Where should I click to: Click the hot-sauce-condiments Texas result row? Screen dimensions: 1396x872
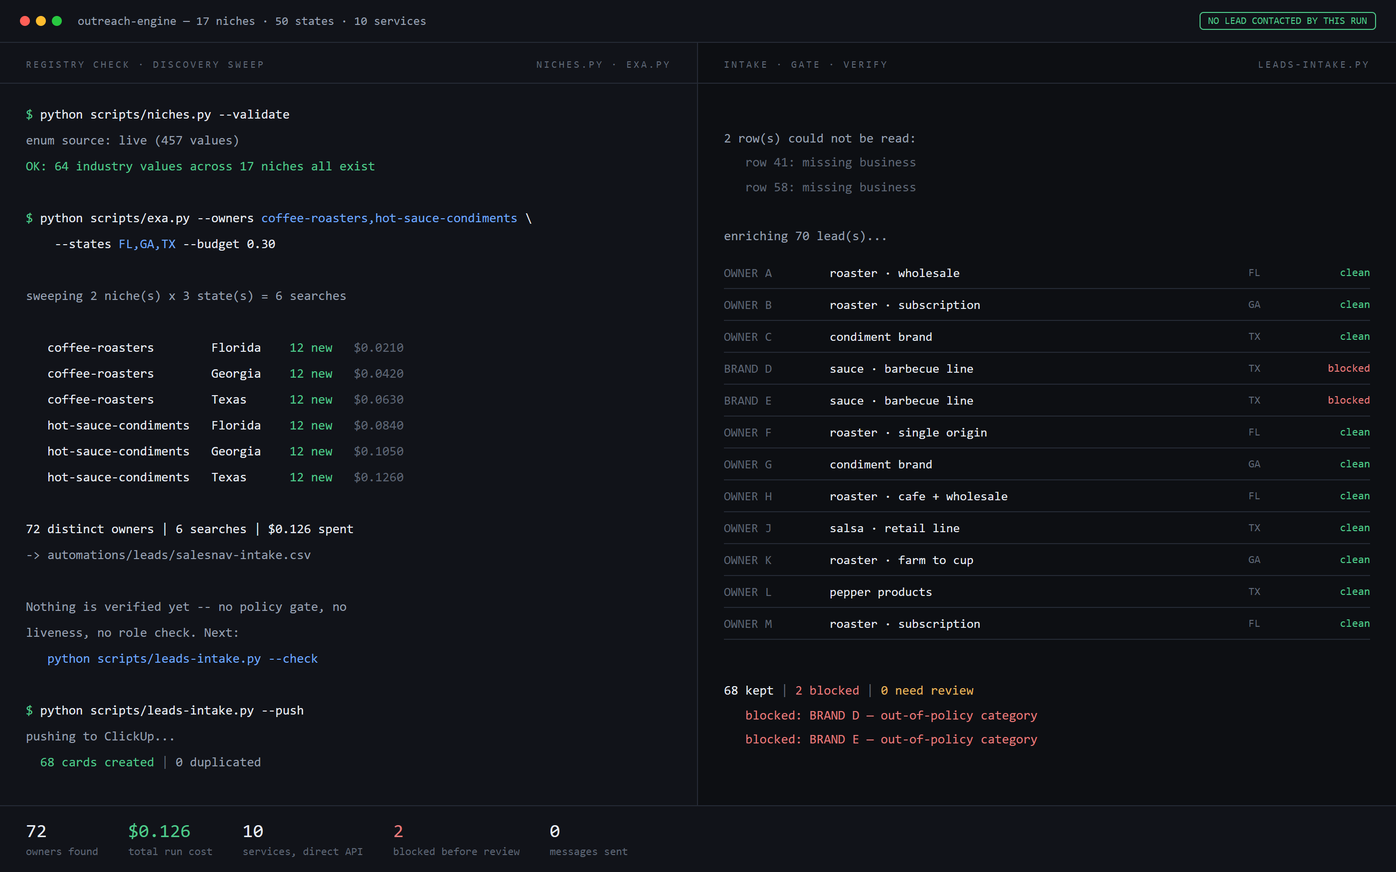click(225, 477)
